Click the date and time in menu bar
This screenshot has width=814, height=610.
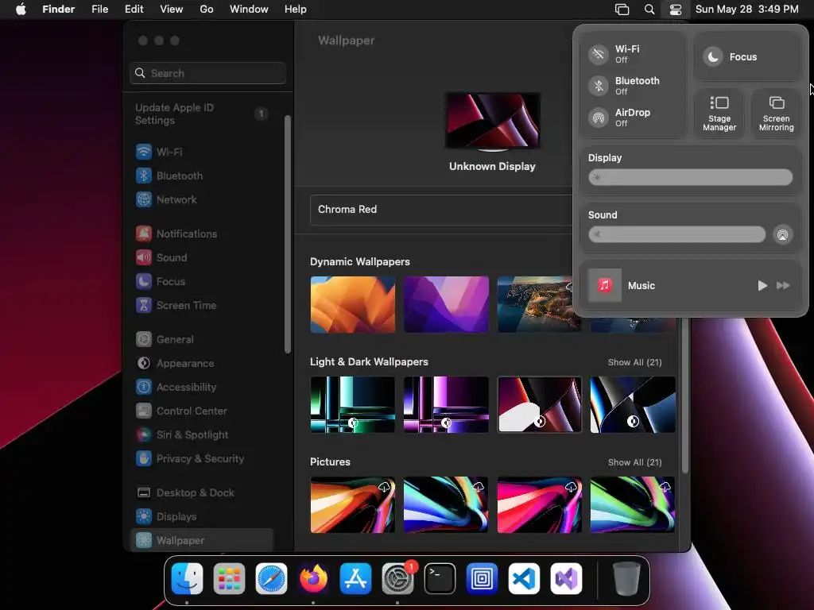pos(746,10)
